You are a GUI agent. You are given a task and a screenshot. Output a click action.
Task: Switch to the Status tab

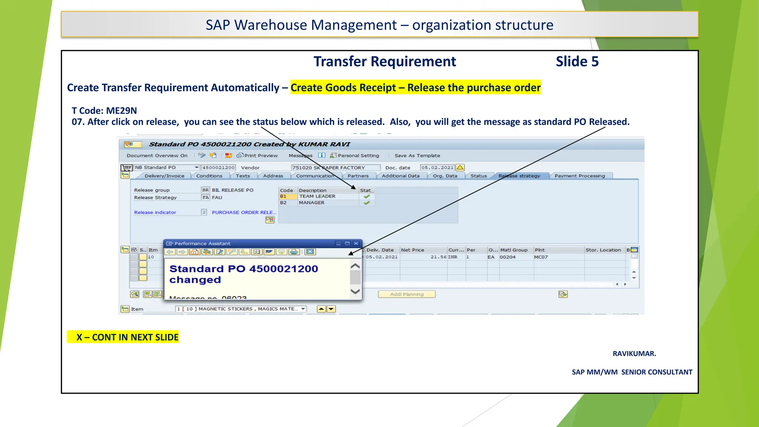479,176
